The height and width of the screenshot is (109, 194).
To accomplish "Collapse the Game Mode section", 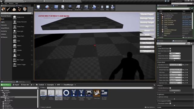I will pos(158,62).
